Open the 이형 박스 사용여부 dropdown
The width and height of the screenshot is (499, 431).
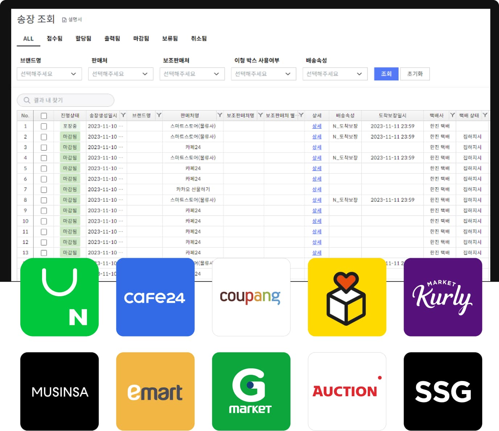point(264,74)
